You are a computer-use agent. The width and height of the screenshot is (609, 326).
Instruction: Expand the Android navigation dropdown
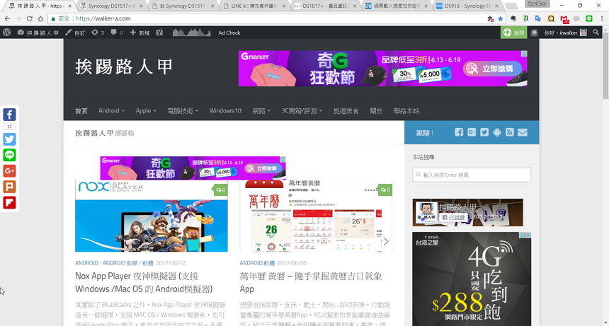click(111, 110)
